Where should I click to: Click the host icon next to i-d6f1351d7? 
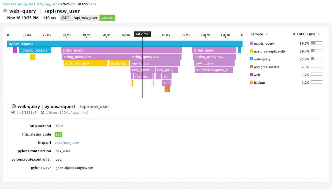coord(13,112)
